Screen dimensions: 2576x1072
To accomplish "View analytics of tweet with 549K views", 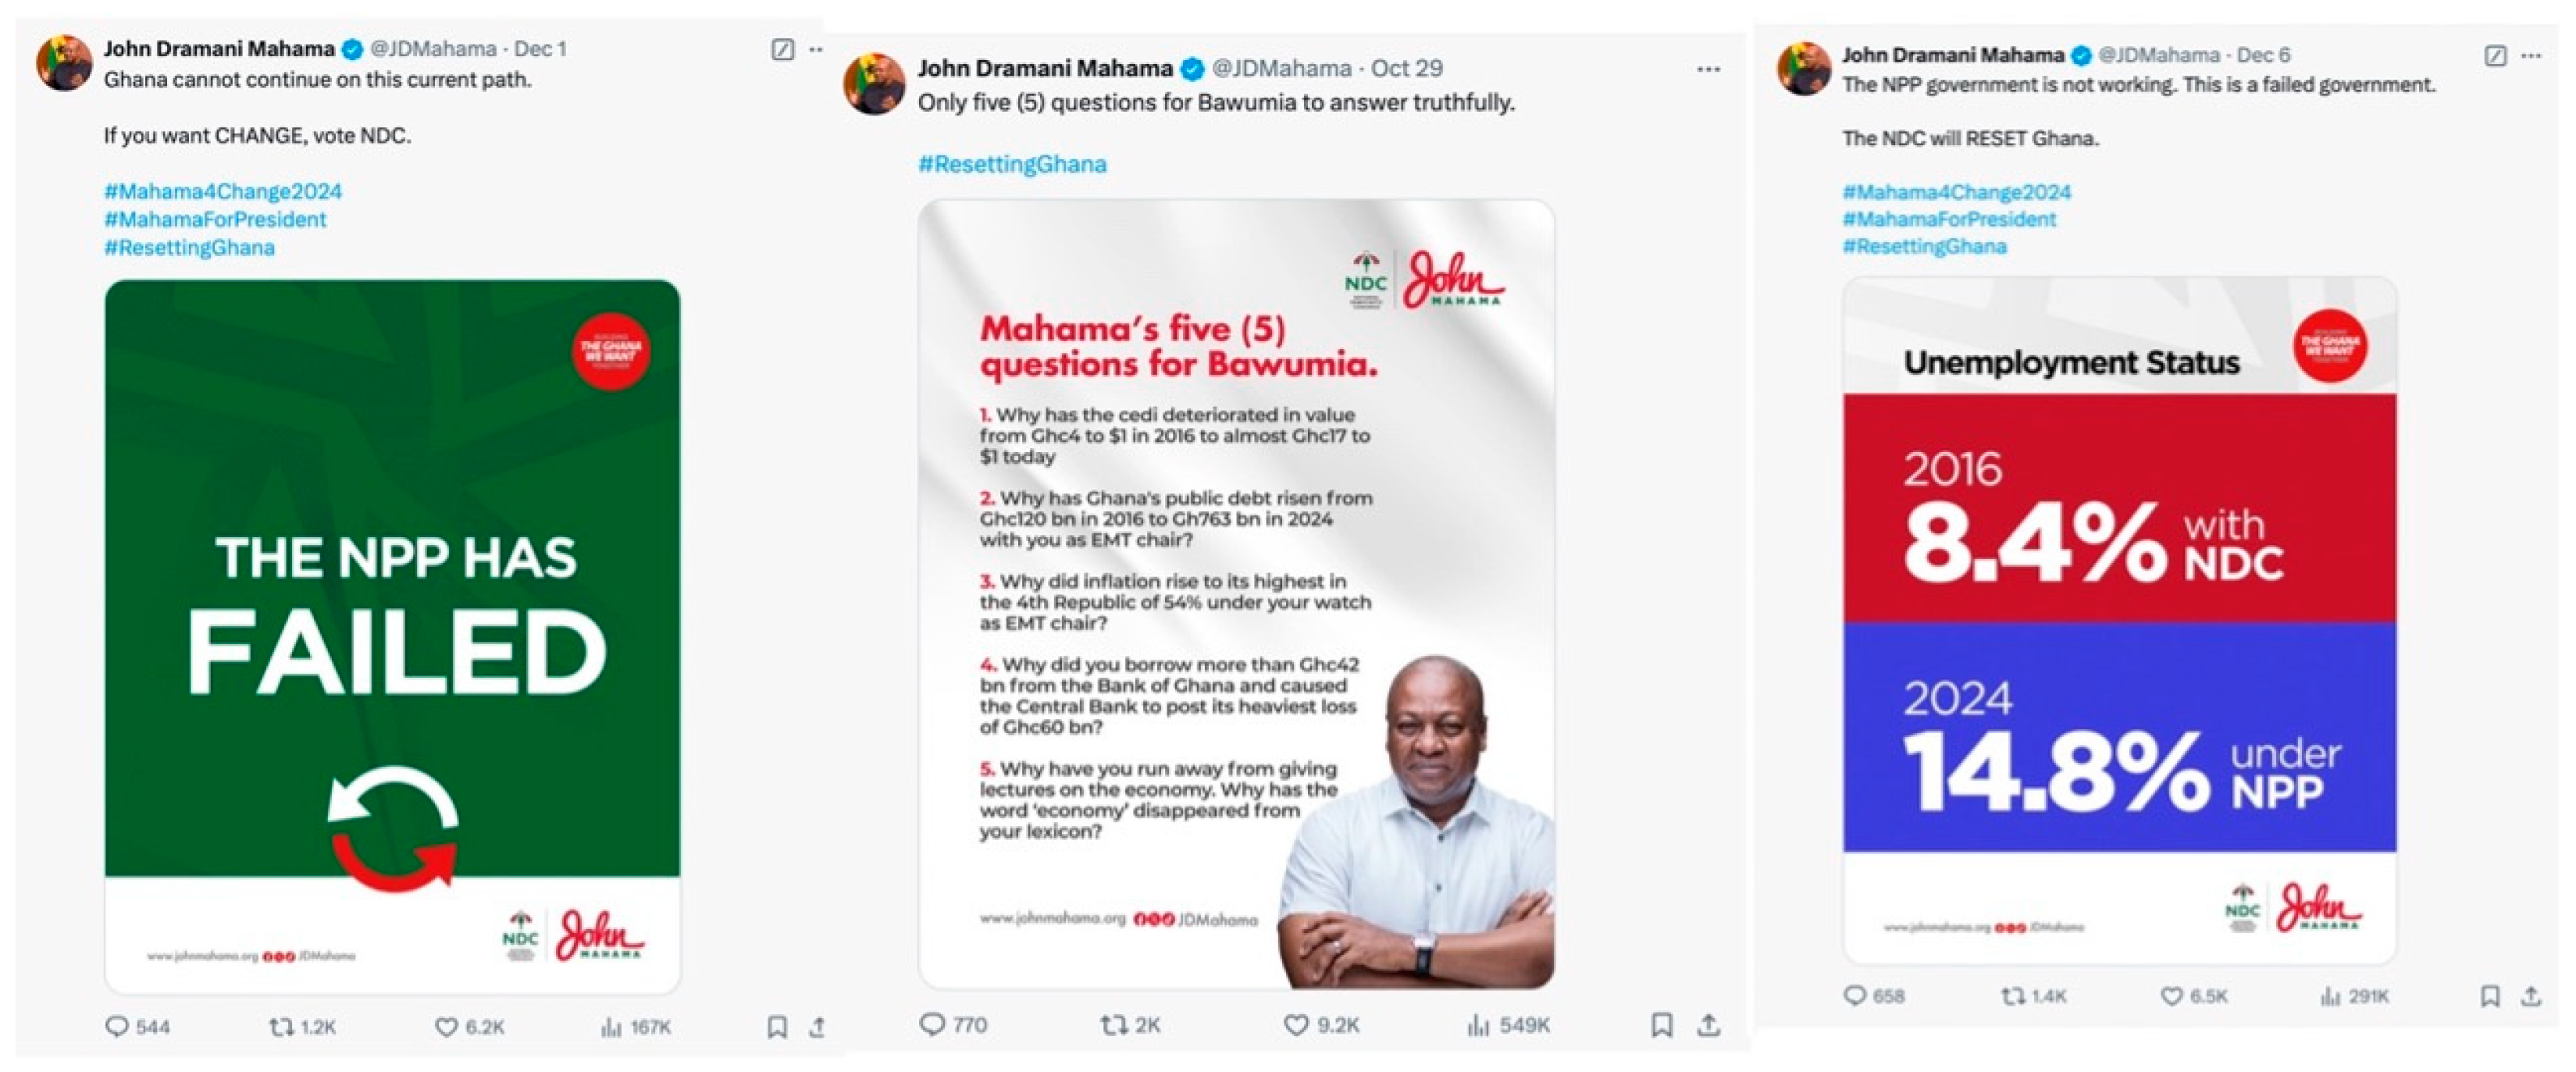I will click(x=1478, y=1025).
